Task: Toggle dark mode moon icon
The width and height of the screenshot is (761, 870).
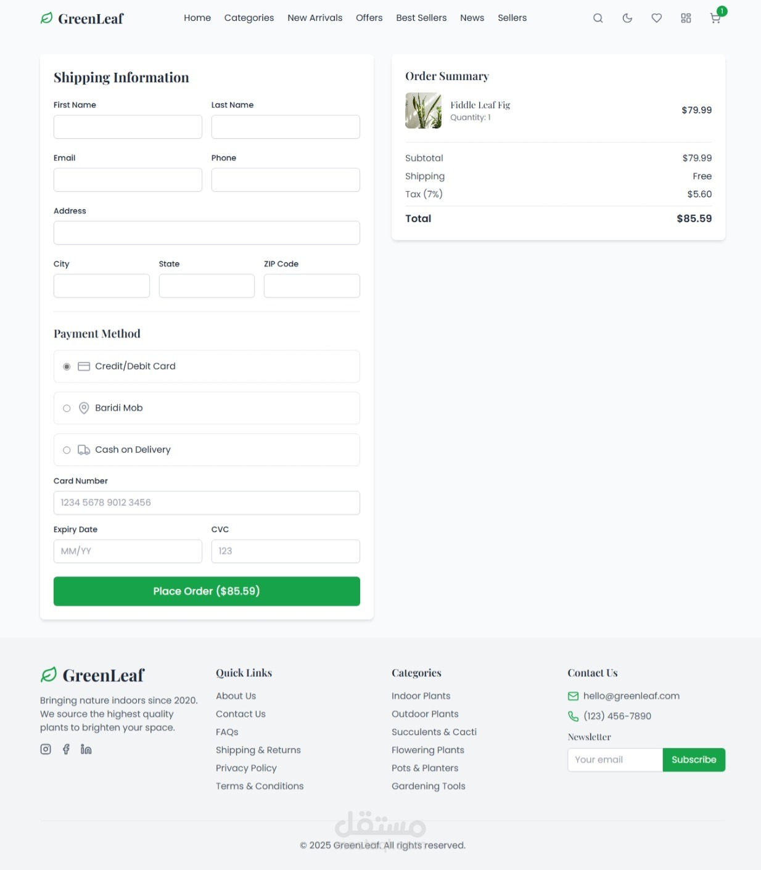Action: click(627, 18)
